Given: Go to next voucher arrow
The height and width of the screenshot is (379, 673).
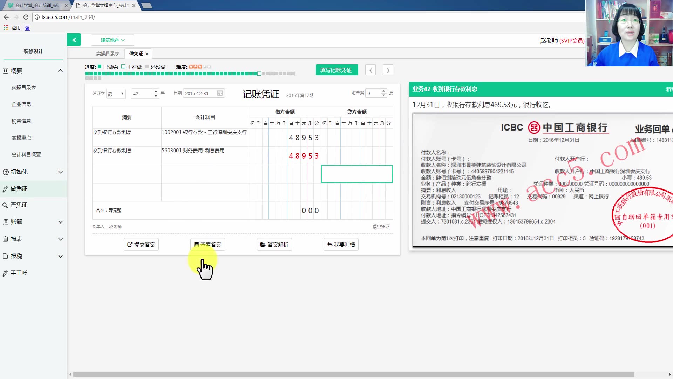Looking at the screenshot, I should pos(388,70).
